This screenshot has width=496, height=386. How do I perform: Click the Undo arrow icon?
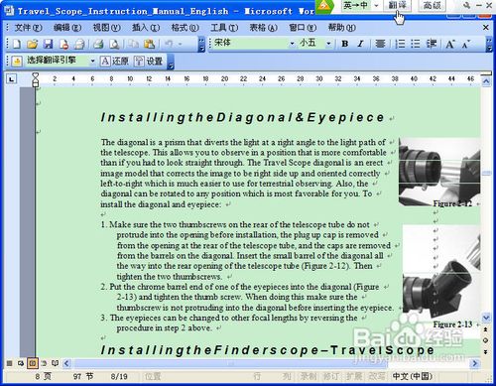pyautogui.click(x=169, y=44)
